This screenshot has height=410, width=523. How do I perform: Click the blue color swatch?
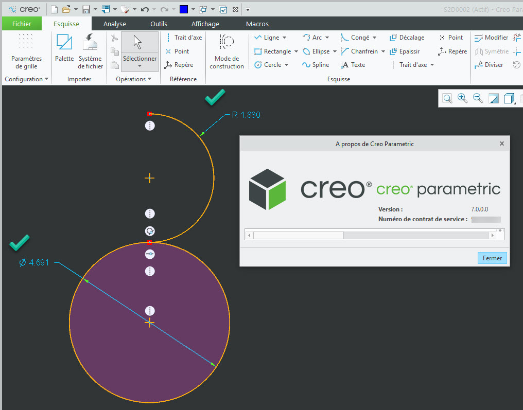point(184,9)
